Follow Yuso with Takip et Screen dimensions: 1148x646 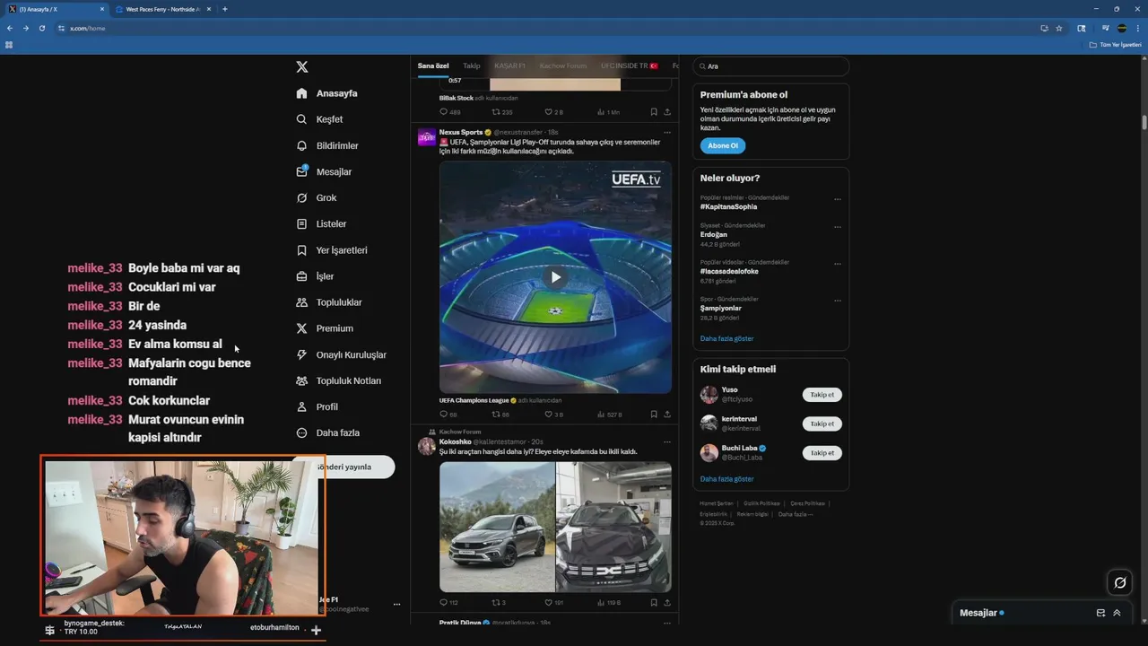[822, 395]
